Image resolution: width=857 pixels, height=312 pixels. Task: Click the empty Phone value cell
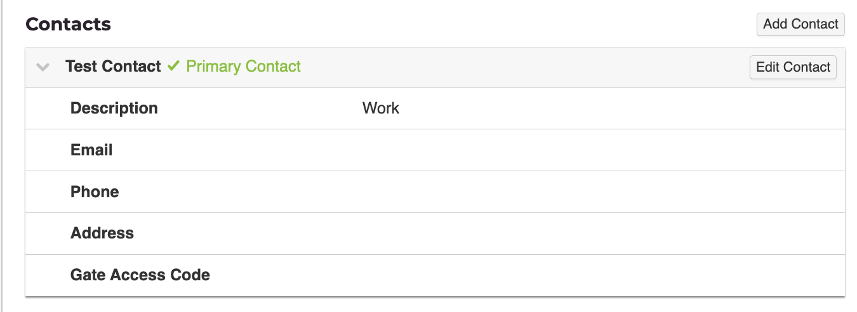point(508,192)
